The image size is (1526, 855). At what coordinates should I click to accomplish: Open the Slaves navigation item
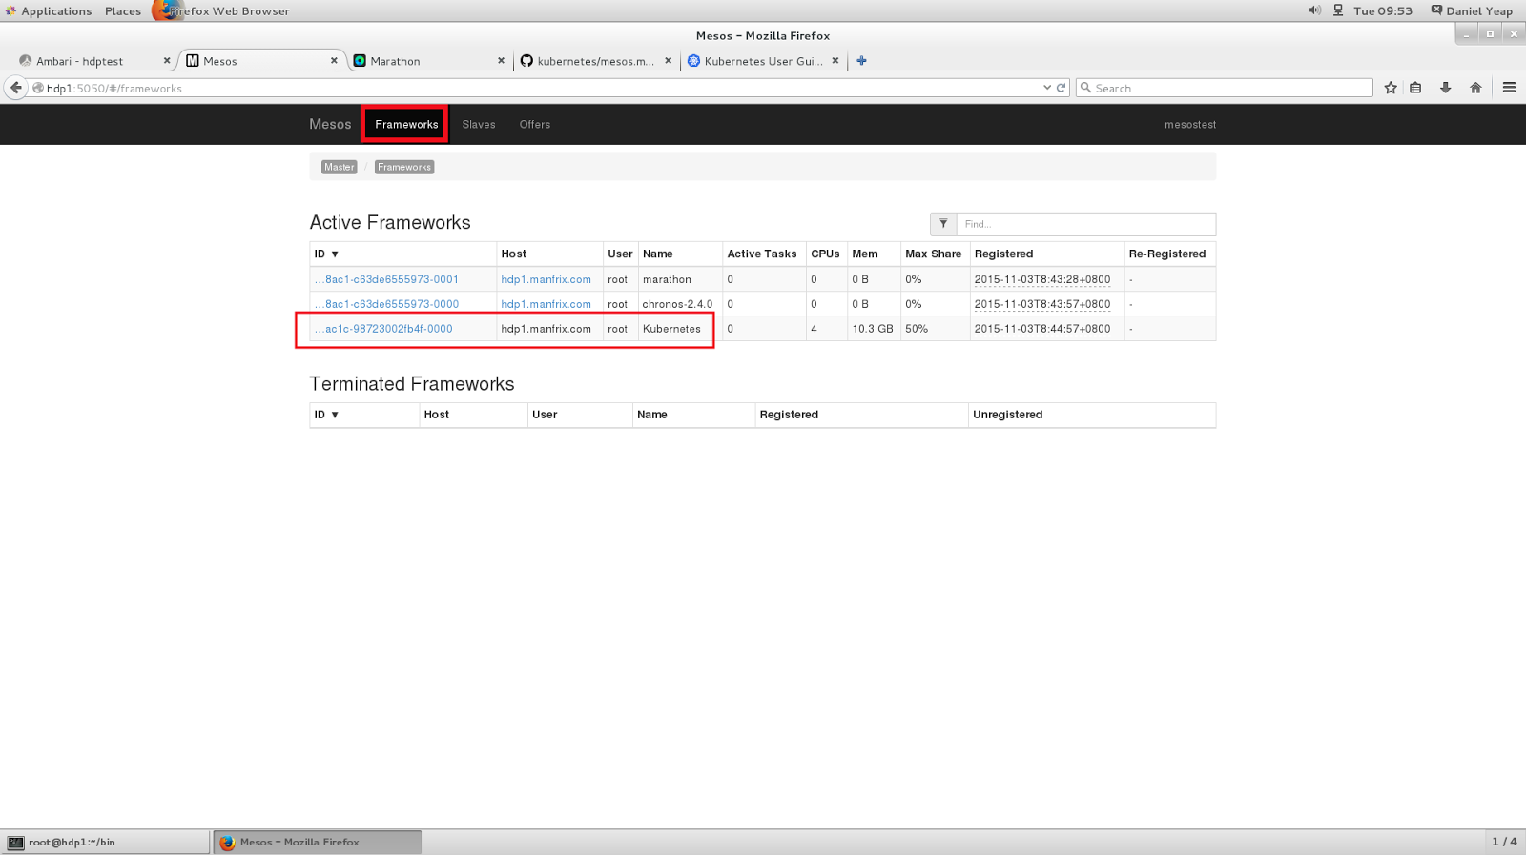tap(479, 125)
